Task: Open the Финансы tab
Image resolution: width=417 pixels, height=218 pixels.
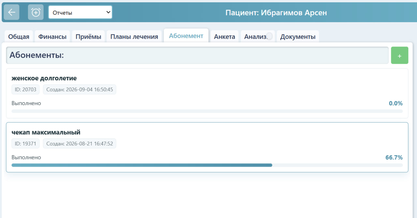Action: coord(52,36)
